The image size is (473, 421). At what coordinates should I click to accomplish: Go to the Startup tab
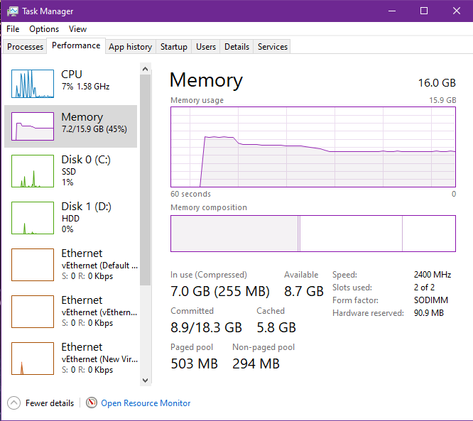[x=174, y=47]
